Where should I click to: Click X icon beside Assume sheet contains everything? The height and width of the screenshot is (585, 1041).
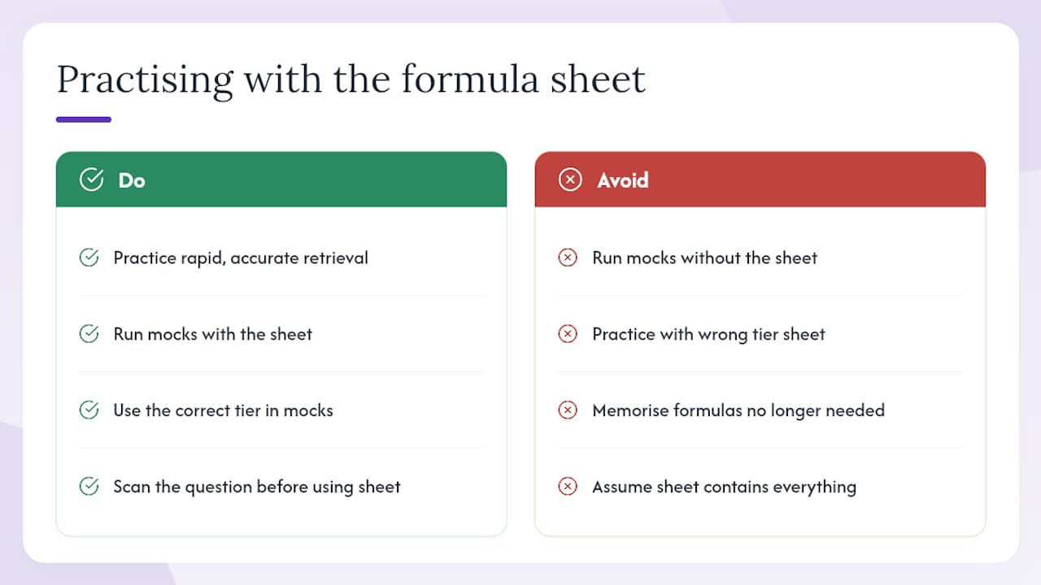(x=568, y=487)
